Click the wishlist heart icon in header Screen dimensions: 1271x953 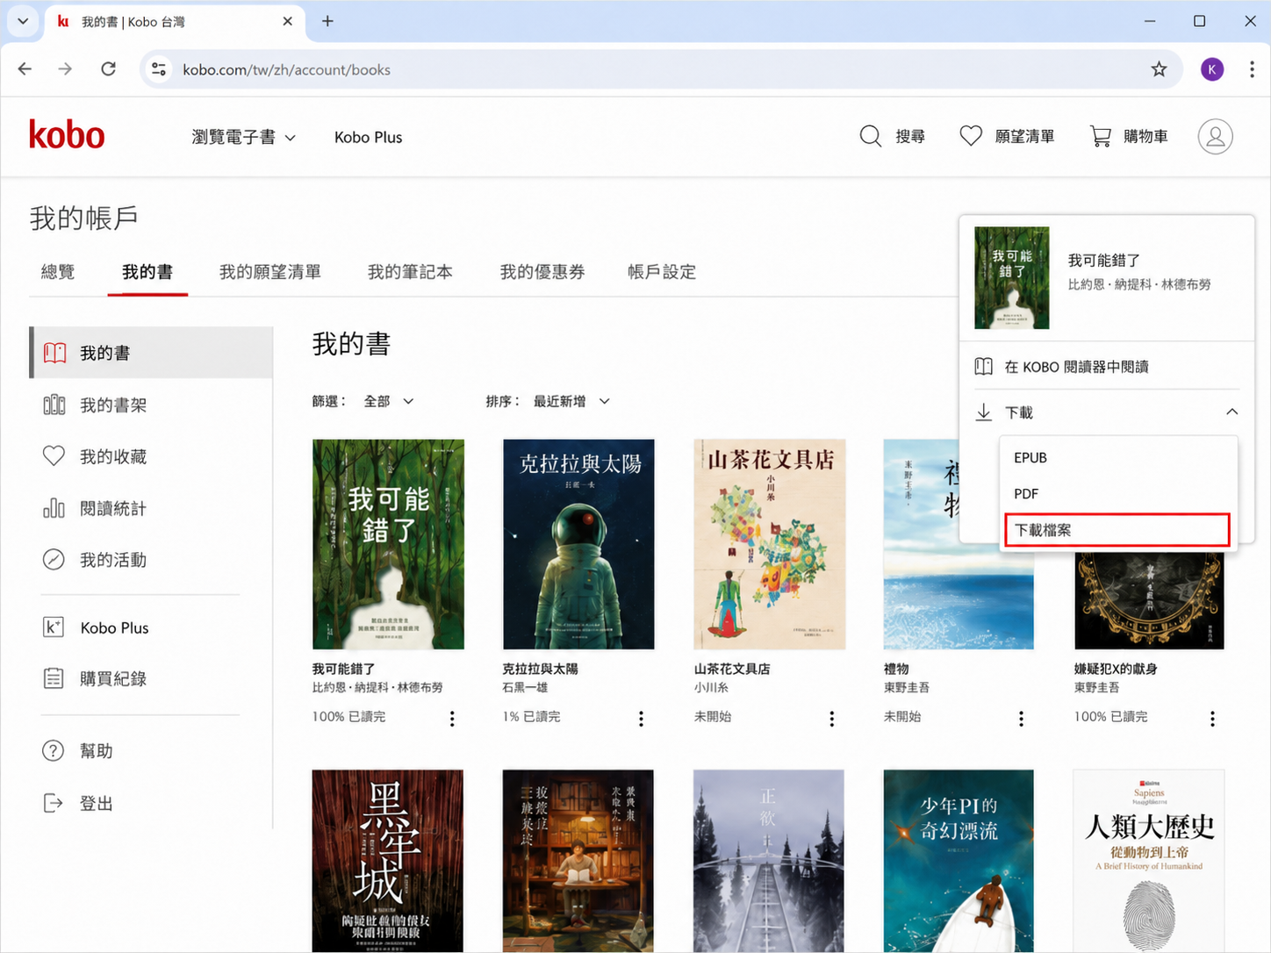click(x=970, y=136)
